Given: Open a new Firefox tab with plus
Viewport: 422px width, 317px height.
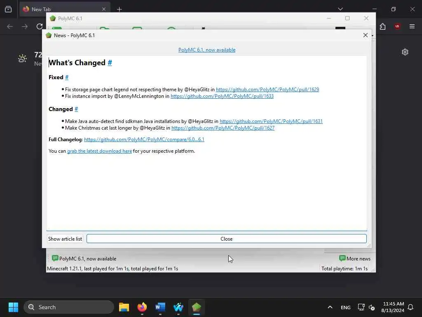Looking at the screenshot, I should point(119,9).
